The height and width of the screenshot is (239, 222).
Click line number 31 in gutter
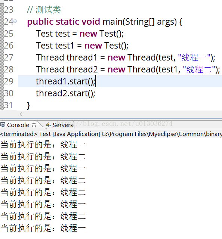pyautogui.click(x=8, y=105)
